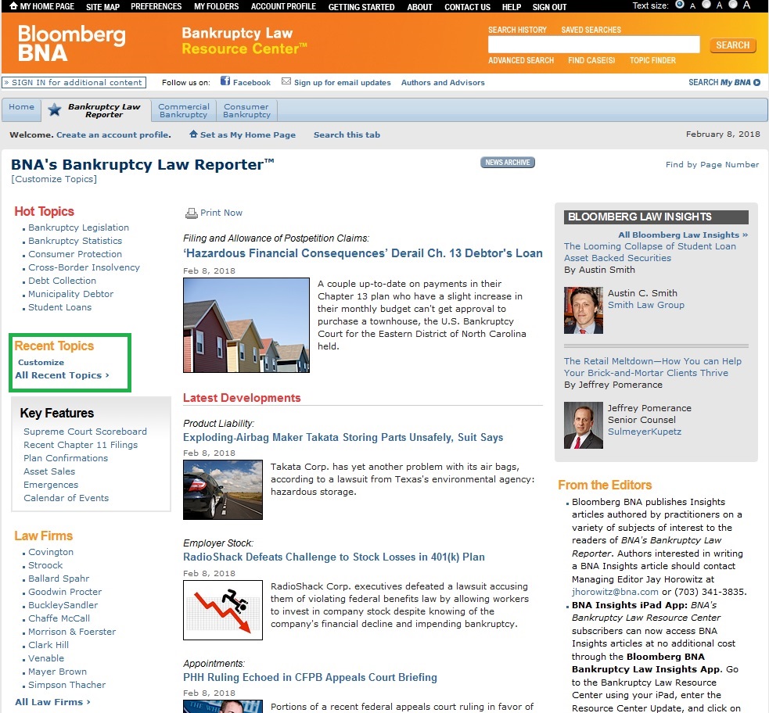Open Site Map from top menu
Image resolution: width=769 pixels, height=713 pixels.
tap(102, 7)
